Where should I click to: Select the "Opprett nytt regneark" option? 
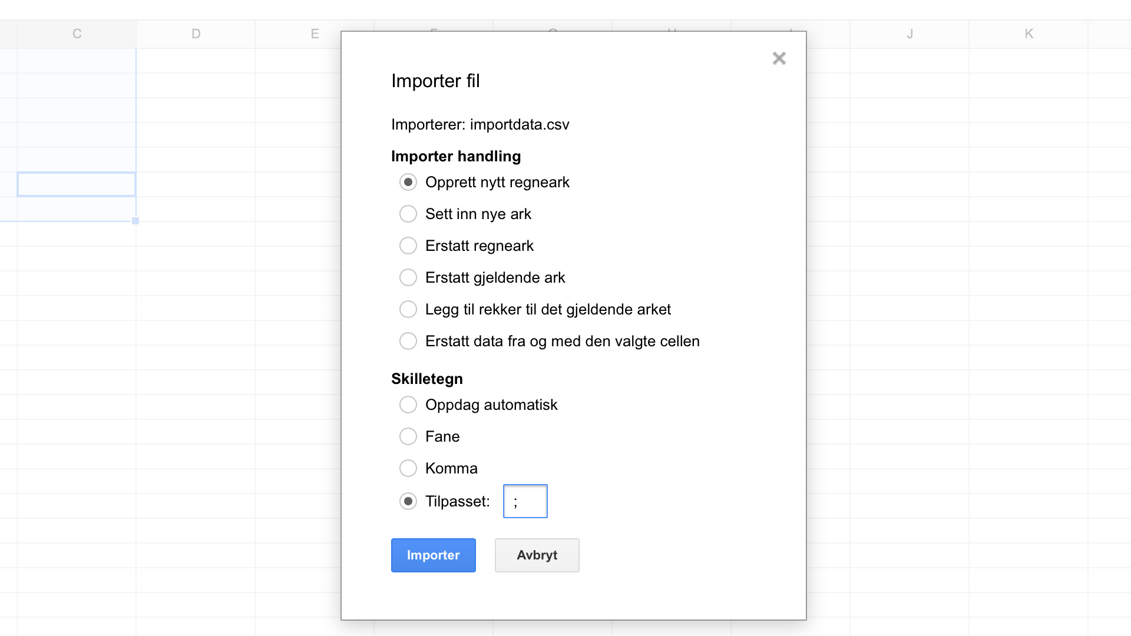tap(408, 182)
